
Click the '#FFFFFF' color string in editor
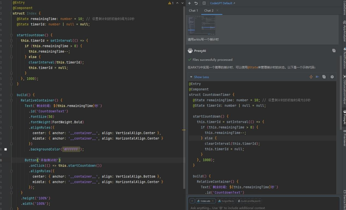pos(71,149)
